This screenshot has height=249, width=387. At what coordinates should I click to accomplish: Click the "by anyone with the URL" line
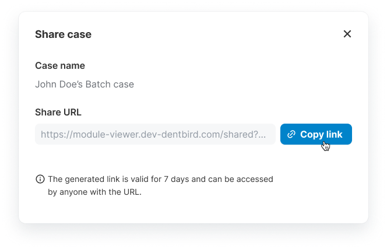click(94, 191)
